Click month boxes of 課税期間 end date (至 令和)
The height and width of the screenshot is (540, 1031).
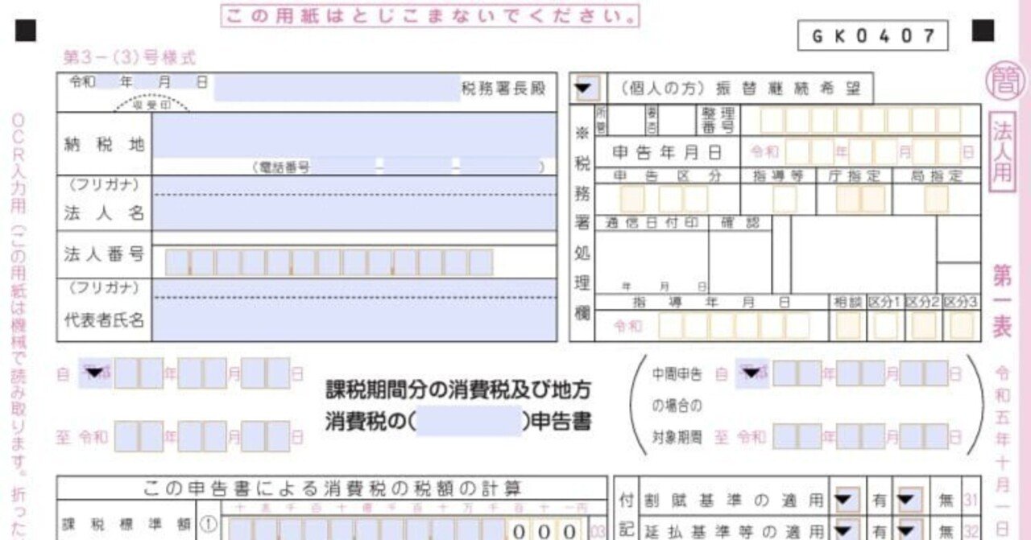[x=202, y=436]
